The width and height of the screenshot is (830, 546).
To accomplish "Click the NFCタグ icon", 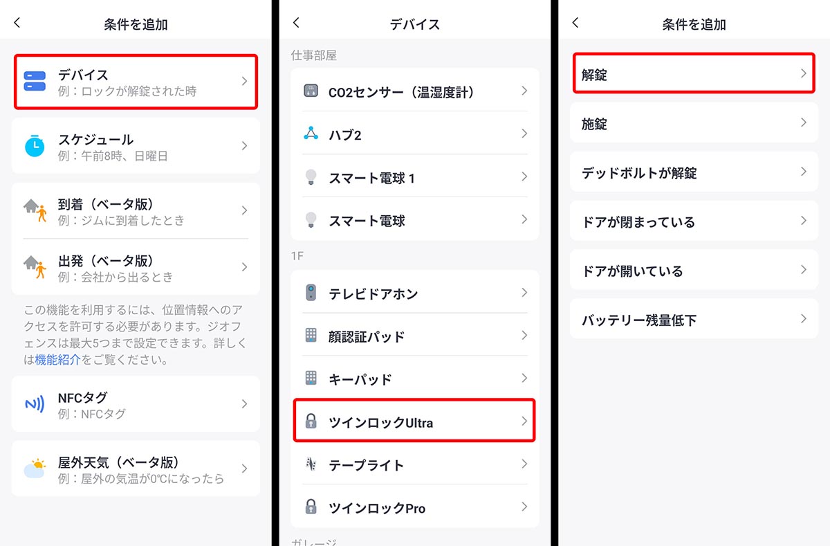I will [35, 404].
